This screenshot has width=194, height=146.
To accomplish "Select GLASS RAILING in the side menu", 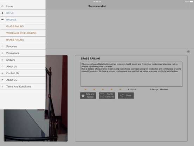I will 23,26.
